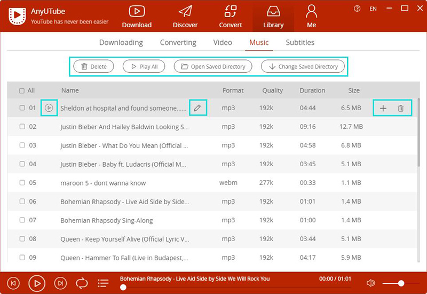Rename track 01 with pencil icon
The width and height of the screenshot is (427, 294).
[197, 108]
